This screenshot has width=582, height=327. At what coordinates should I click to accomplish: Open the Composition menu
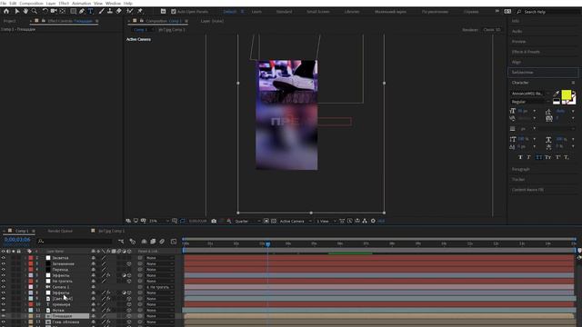[x=31, y=3]
